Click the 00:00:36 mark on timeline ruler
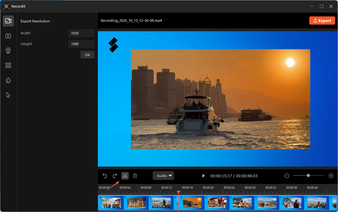 (291, 188)
